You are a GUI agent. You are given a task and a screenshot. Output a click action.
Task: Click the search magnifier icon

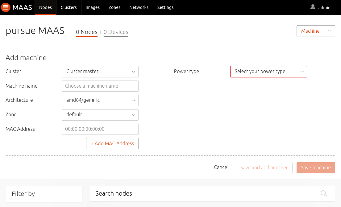(x=324, y=193)
